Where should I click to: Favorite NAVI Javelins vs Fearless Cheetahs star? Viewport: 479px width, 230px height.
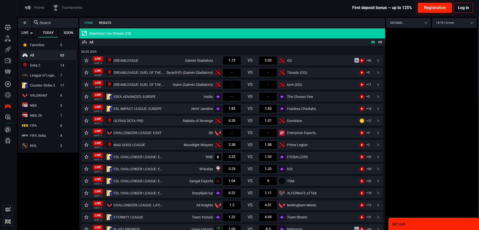86,109
